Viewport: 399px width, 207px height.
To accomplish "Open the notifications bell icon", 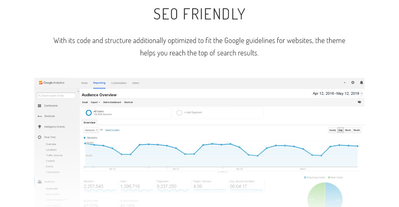I will [x=361, y=83].
